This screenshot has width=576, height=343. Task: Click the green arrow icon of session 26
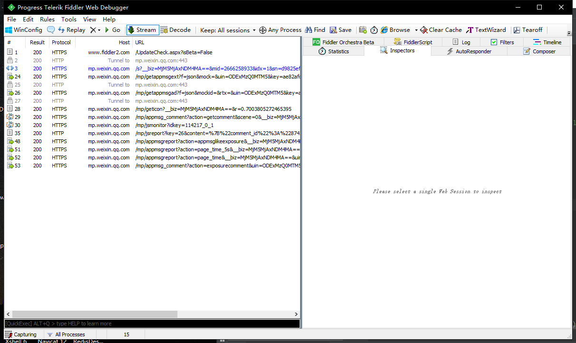click(10, 93)
